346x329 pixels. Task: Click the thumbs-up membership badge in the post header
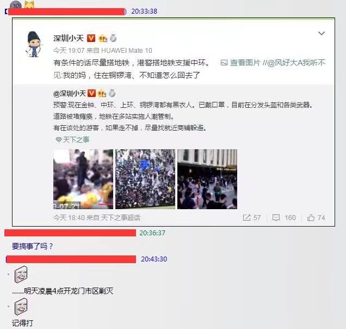(103, 39)
